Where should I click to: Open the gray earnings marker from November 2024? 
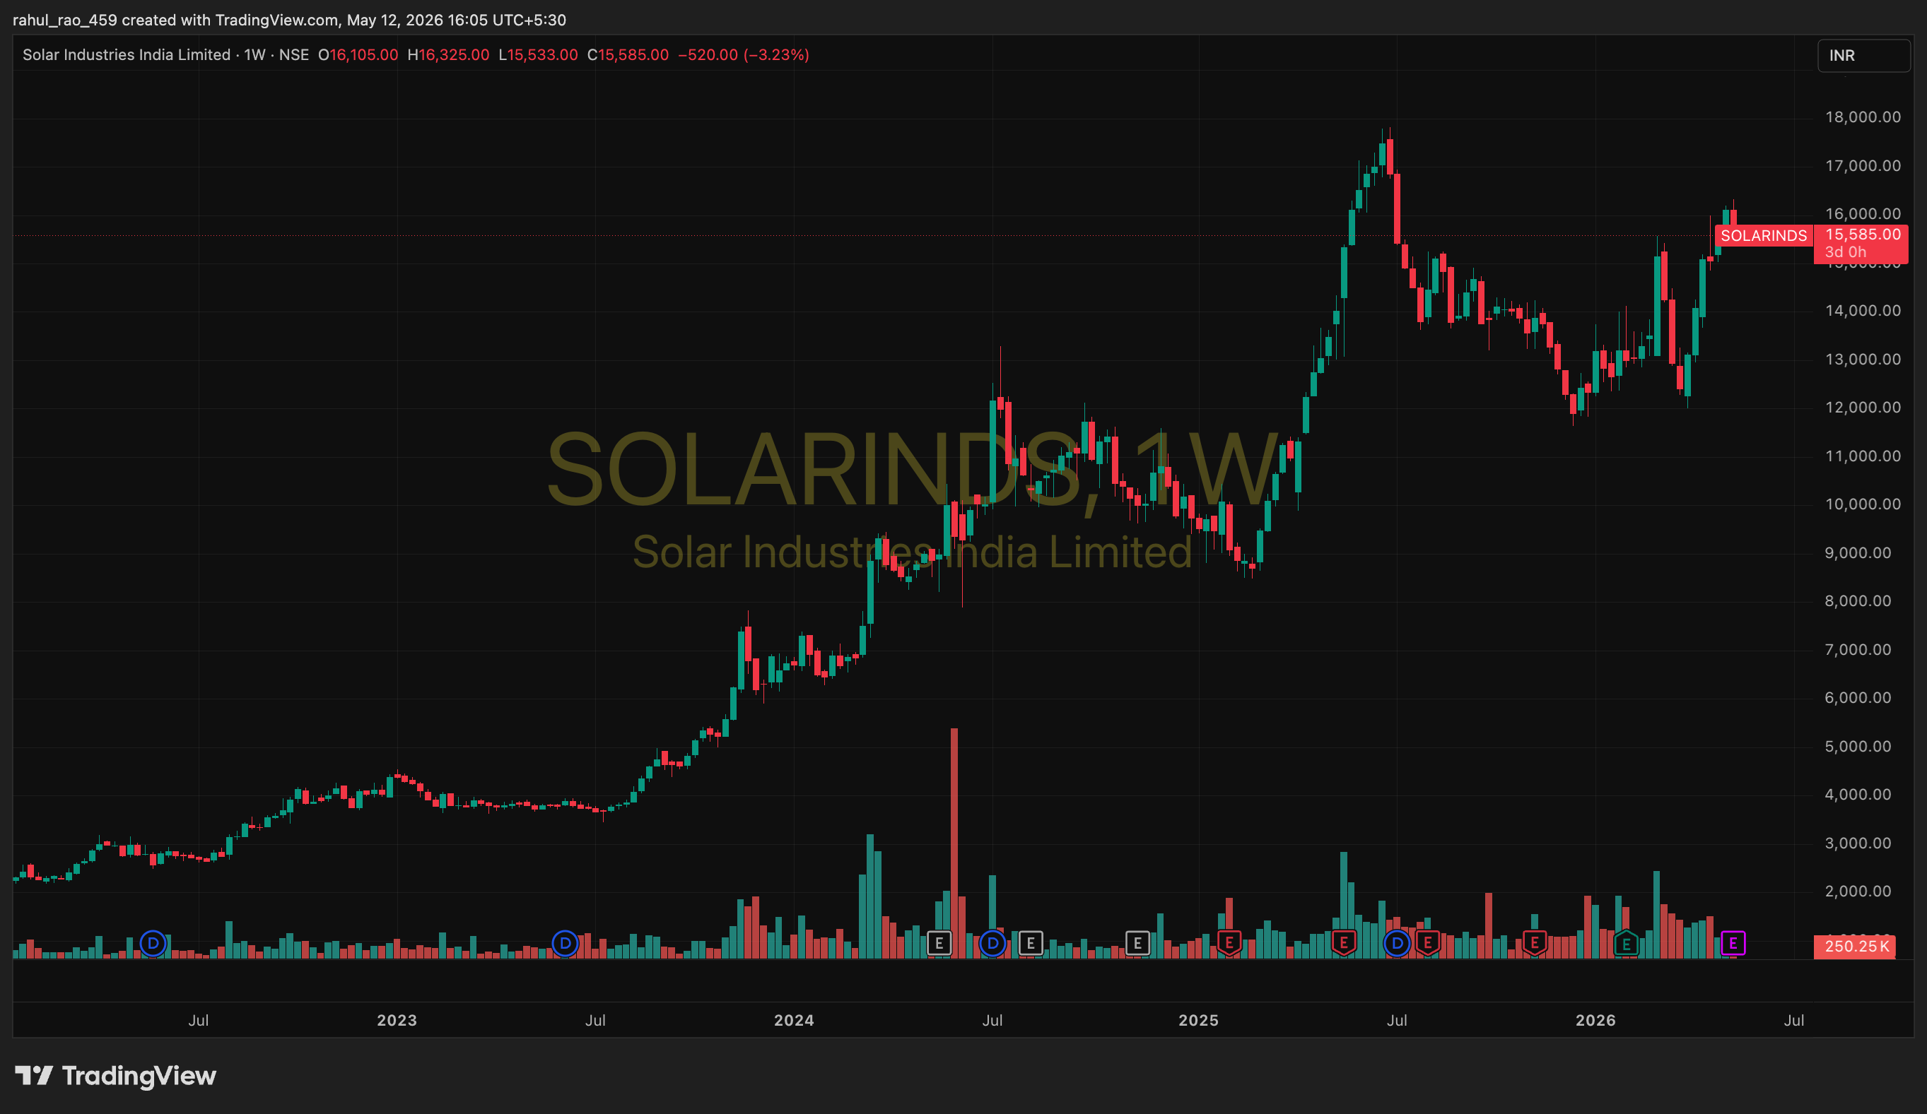click(x=1138, y=944)
